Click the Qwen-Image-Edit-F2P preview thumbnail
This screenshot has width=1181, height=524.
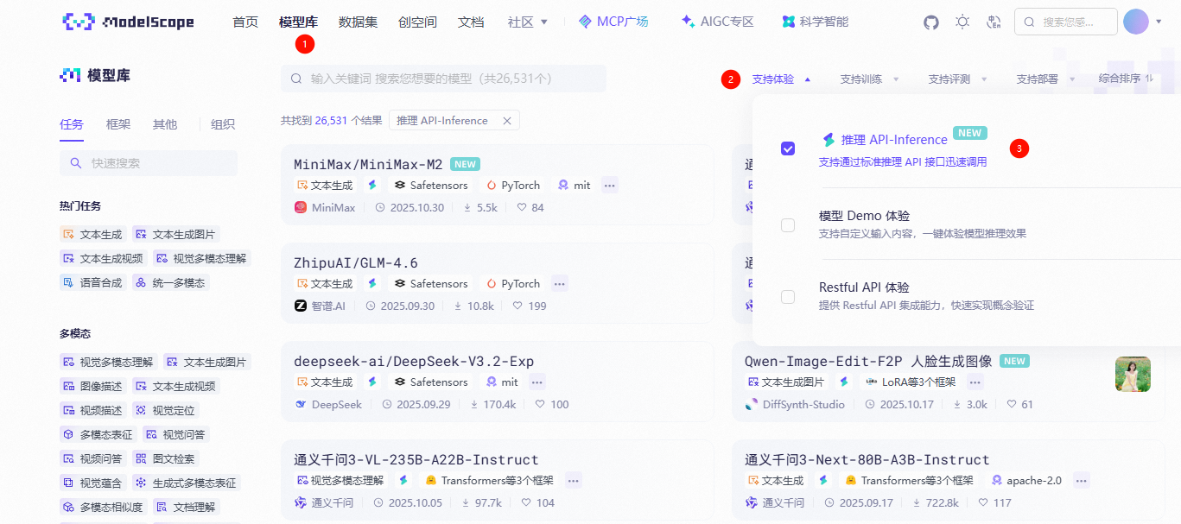point(1133,375)
